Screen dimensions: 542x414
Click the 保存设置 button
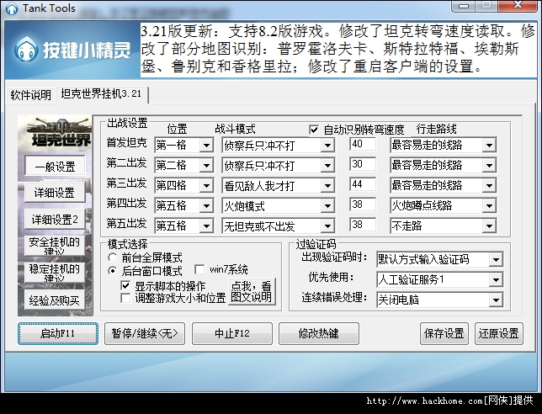[x=444, y=333]
